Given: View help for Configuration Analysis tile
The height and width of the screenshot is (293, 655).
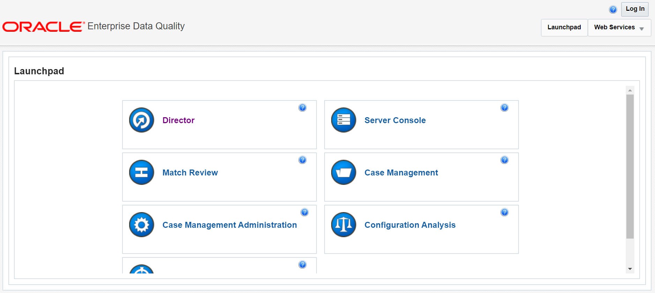Looking at the screenshot, I should pos(504,212).
